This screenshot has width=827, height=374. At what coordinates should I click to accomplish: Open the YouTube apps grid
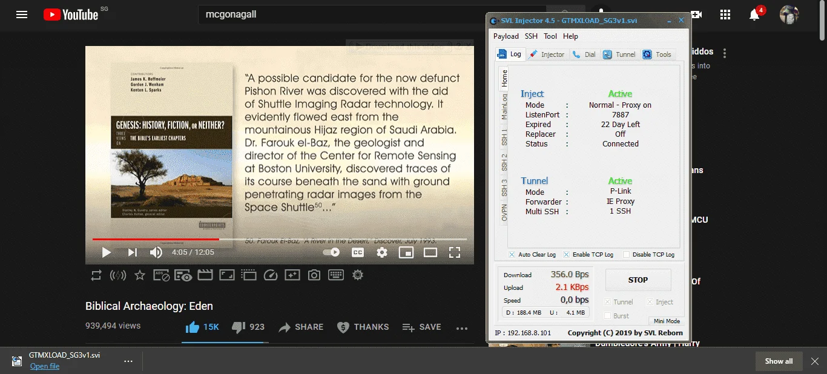(x=725, y=15)
